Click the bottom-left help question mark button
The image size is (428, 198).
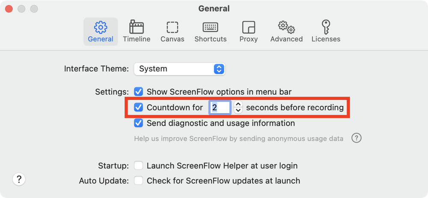(19, 179)
